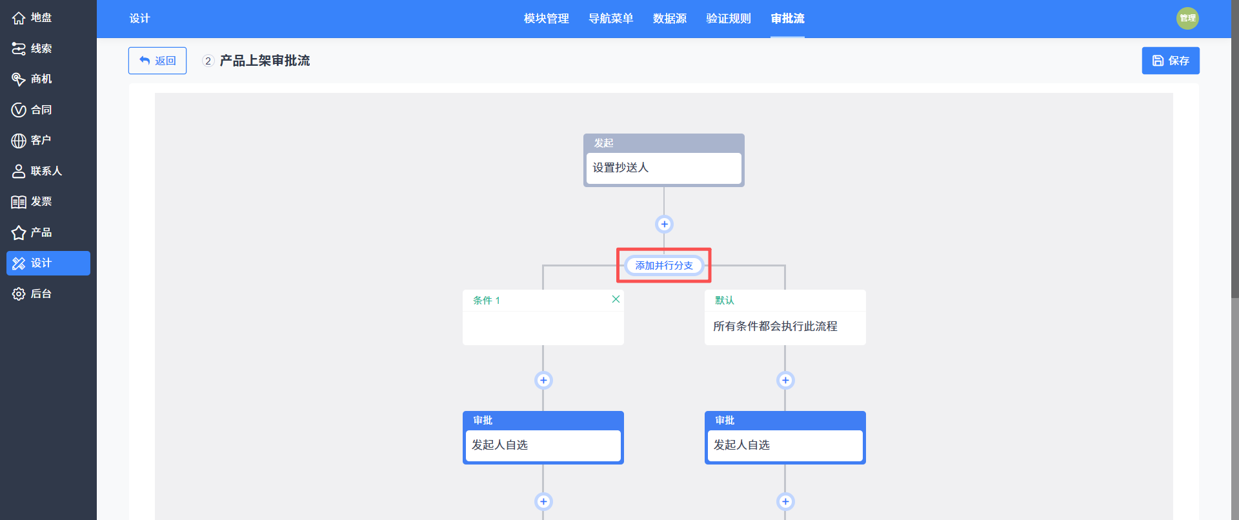Open the 后台 gear settings icon
1239x520 pixels.
19,294
